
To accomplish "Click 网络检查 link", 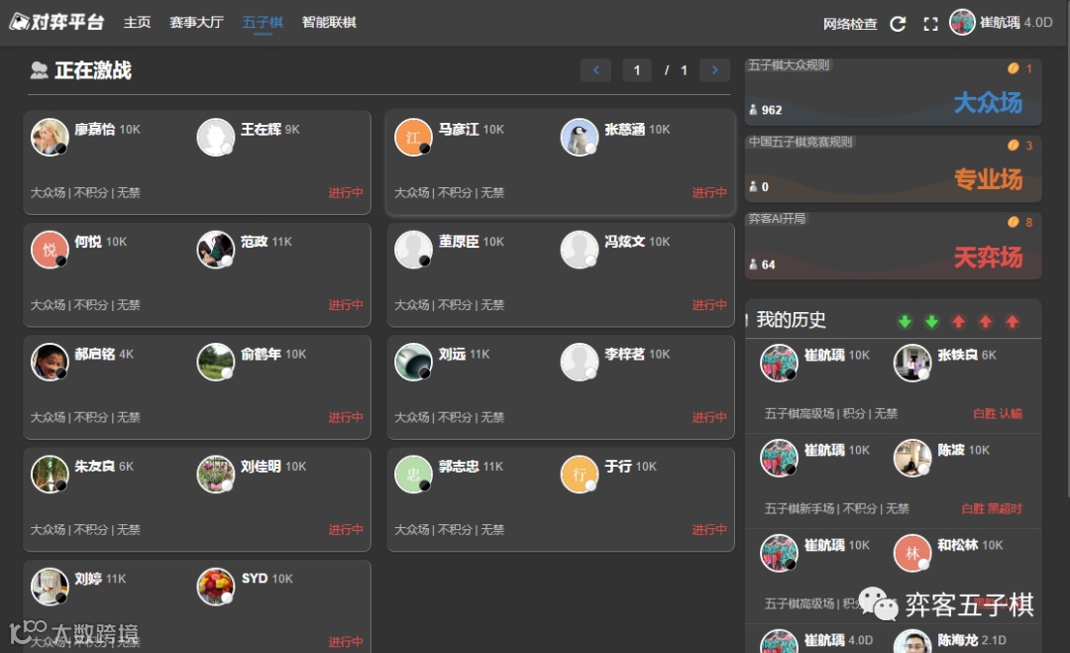I will click(850, 24).
